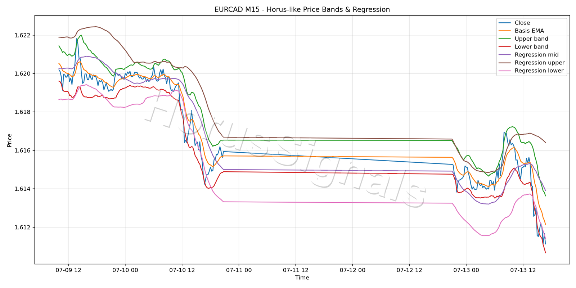The height and width of the screenshot is (288, 576).
Task: Click the x-axis tick '07-13 12'
Action: pyautogui.click(x=523, y=270)
